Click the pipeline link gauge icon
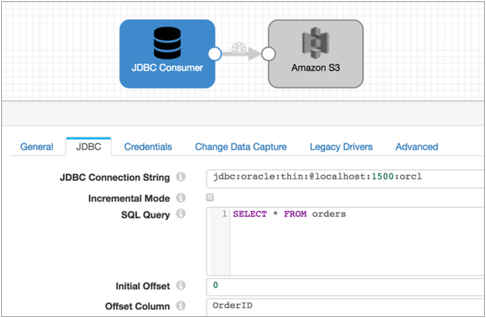 pos(241,47)
